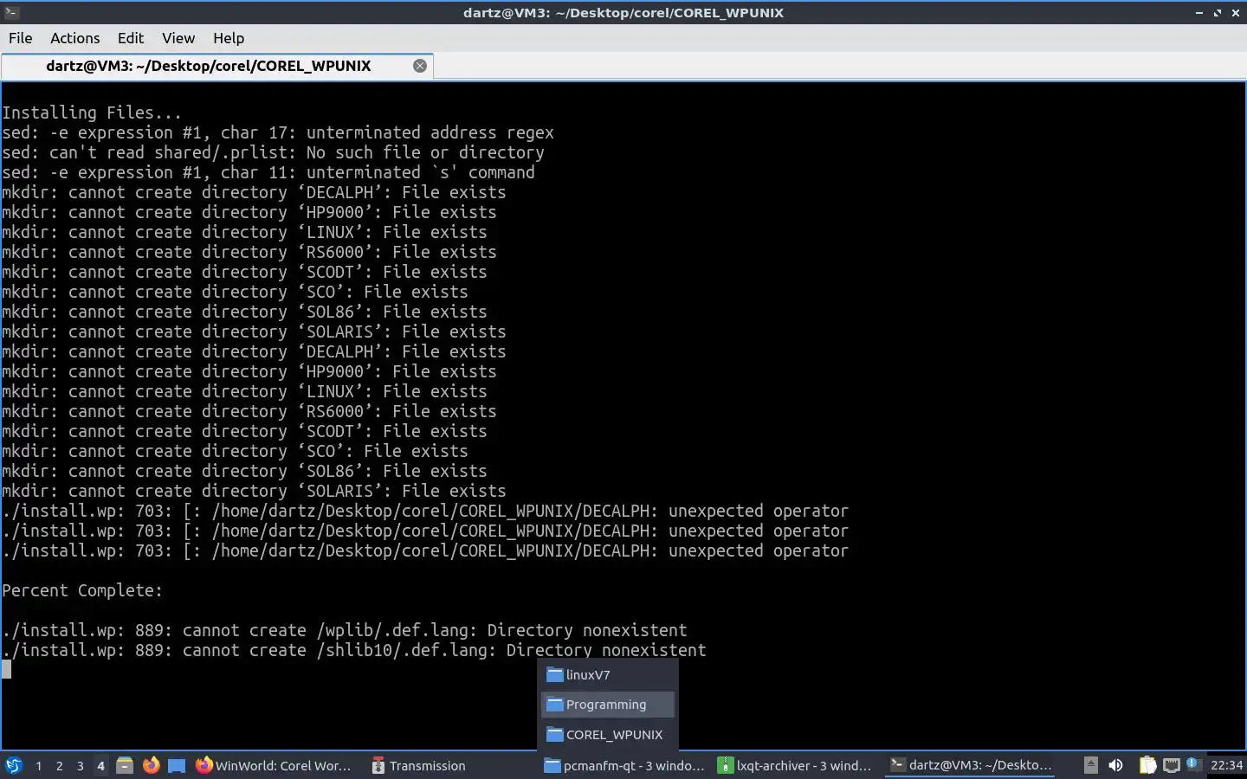Switch to virtual desktop 3
1247x779 pixels.
pyautogui.click(x=80, y=765)
